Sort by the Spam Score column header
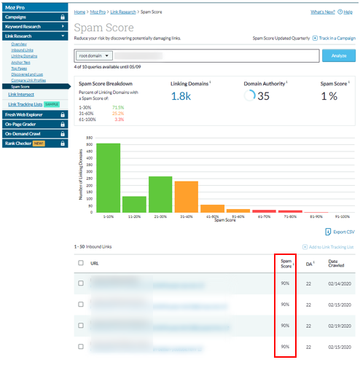The width and height of the screenshot is (360, 365). point(286,264)
